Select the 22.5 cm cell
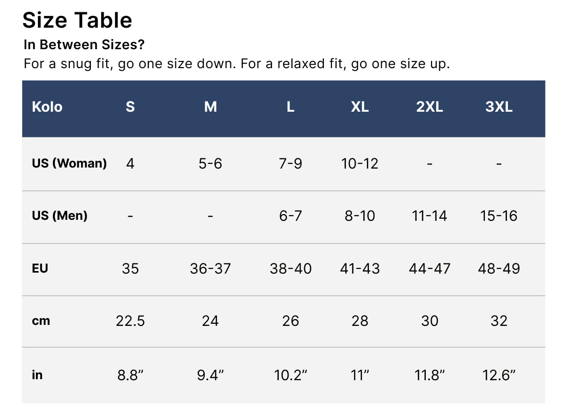568x413 pixels. (x=130, y=321)
